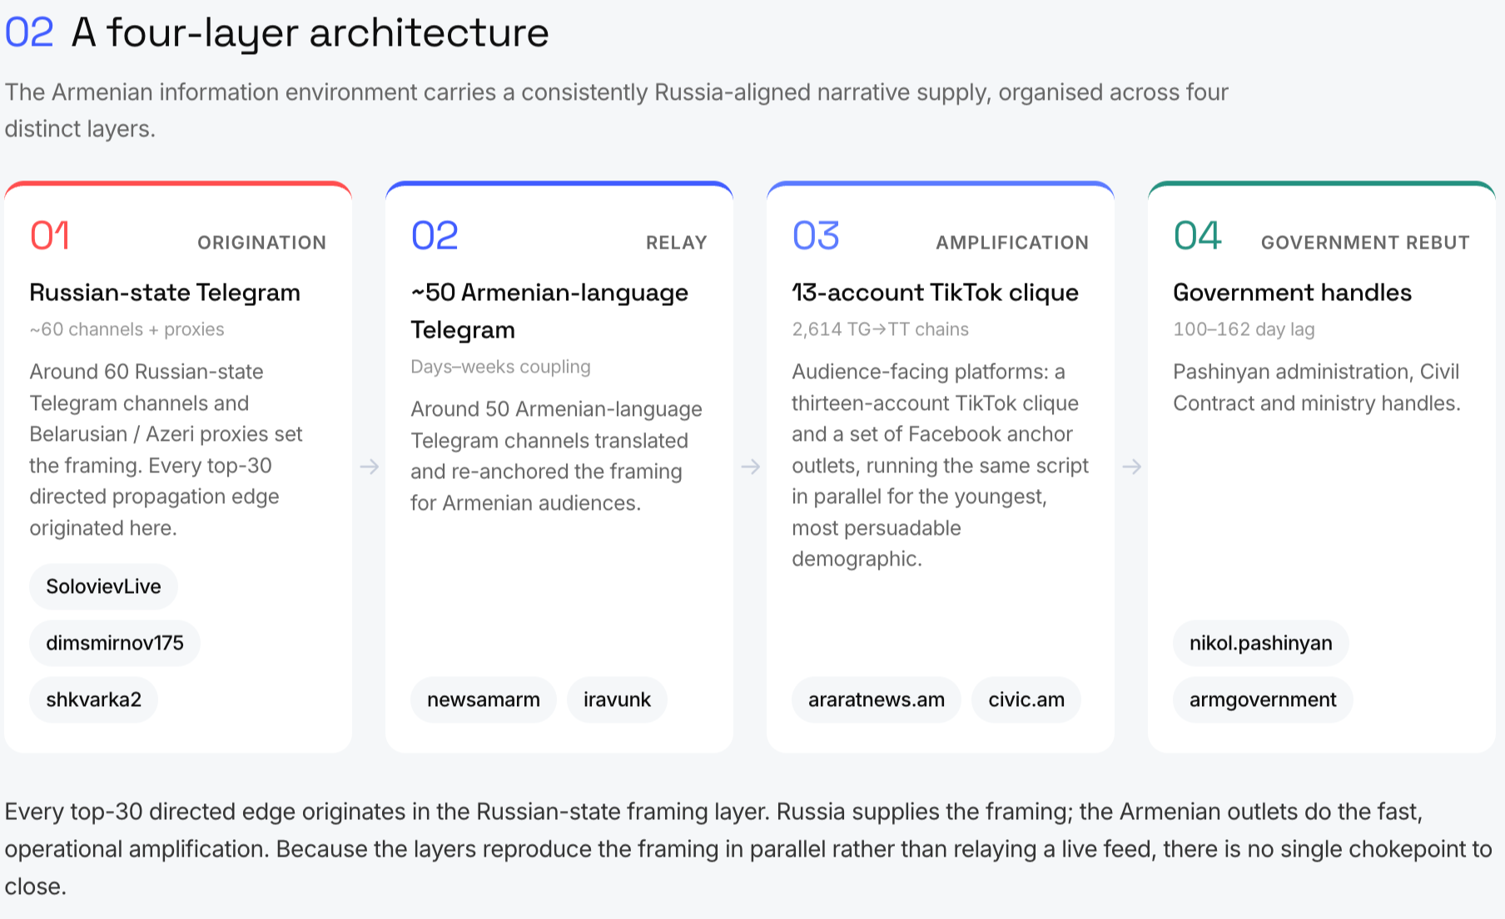1505x919 pixels.
Task: Click the green 04 card number
Action: click(1197, 235)
